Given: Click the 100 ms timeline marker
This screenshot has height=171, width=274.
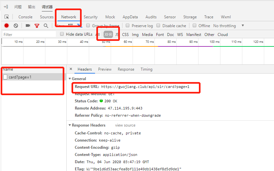Looking at the screenshot, I should point(215,42).
